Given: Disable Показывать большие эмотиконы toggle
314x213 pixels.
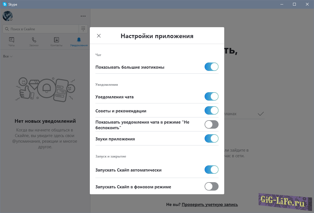Looking at the screenshot, I should click(x=211, y=67).
